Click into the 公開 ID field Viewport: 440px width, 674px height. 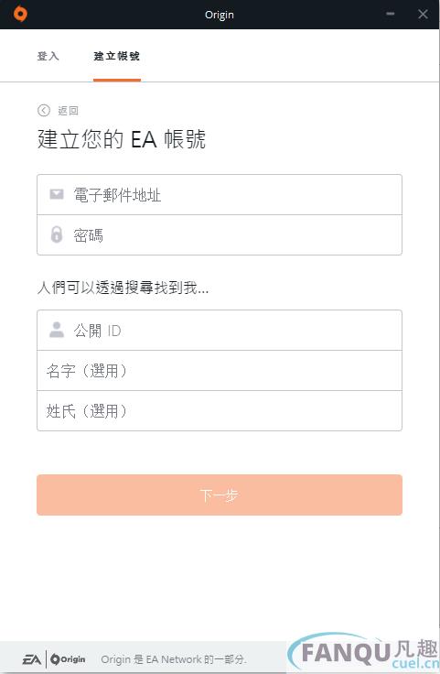(x=220, y=330)
